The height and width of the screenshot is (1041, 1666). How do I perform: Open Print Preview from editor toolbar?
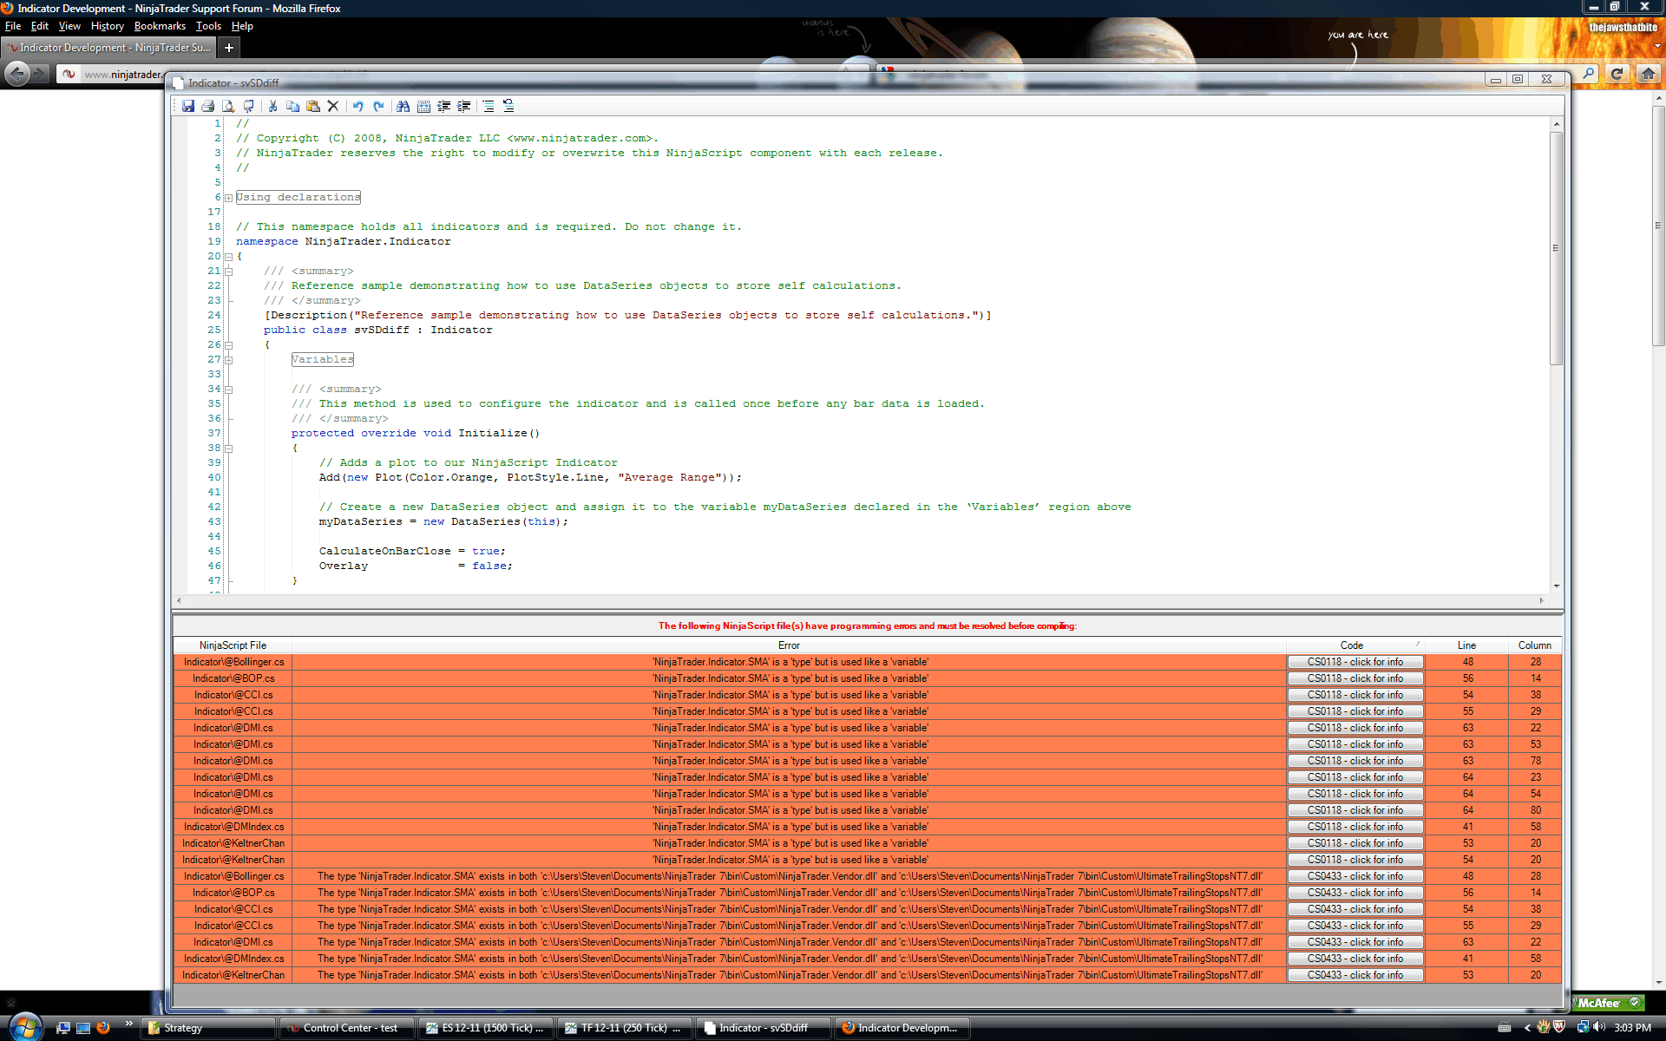(x=228, y=106)
